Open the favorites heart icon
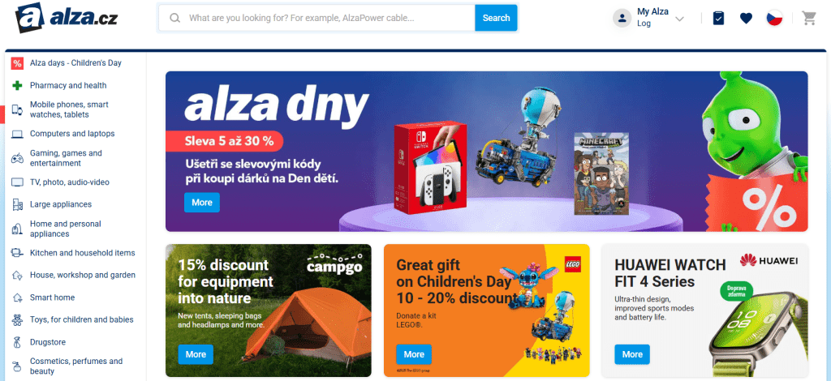Viewport: 831px width, 381px height. [x=746, y=19]
